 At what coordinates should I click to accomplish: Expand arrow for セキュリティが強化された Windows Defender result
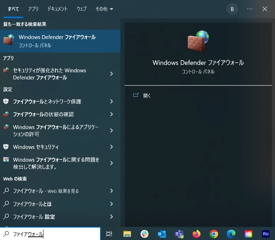pyautogui.click(x=112, y=74)
